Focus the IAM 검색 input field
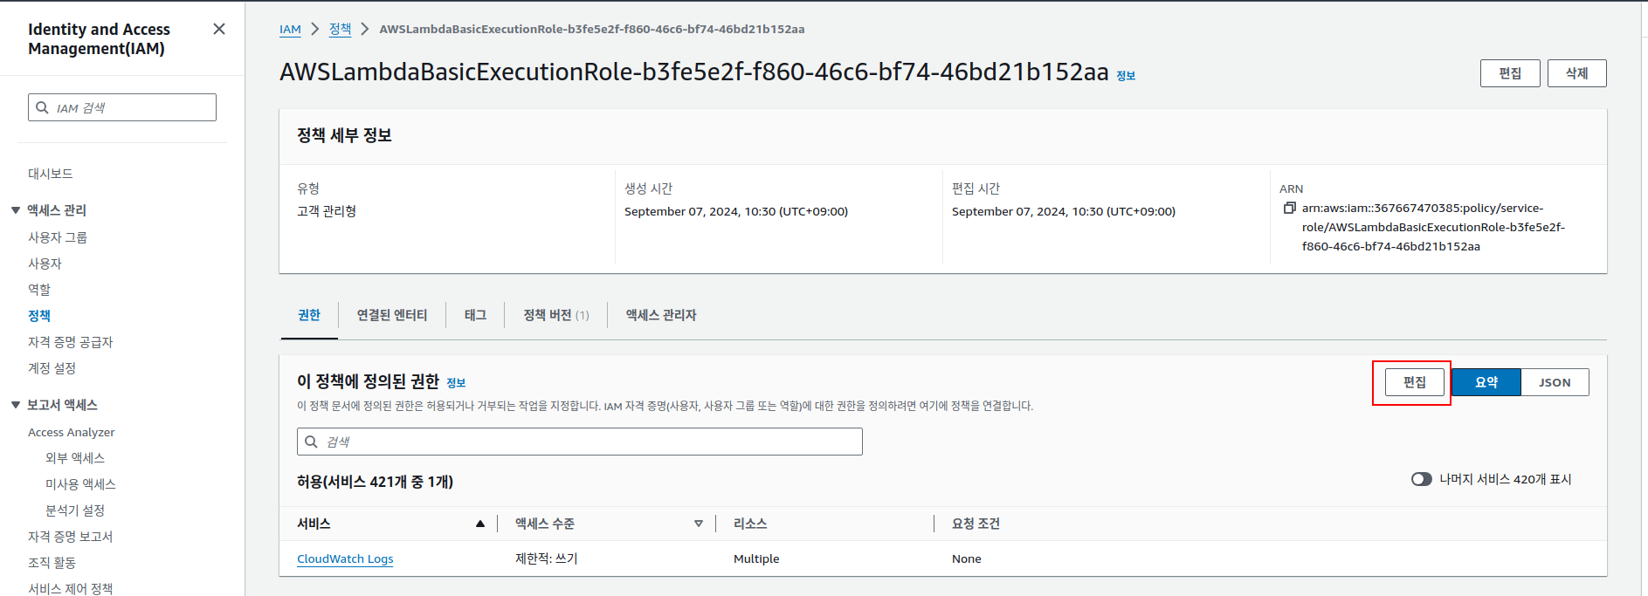 tap(122, 107)
